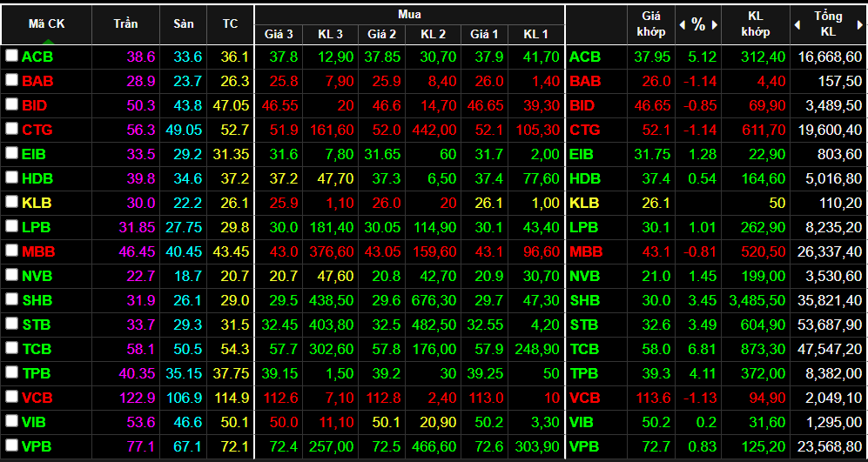
Task: Click the TC reference price header
Action: 230,24
